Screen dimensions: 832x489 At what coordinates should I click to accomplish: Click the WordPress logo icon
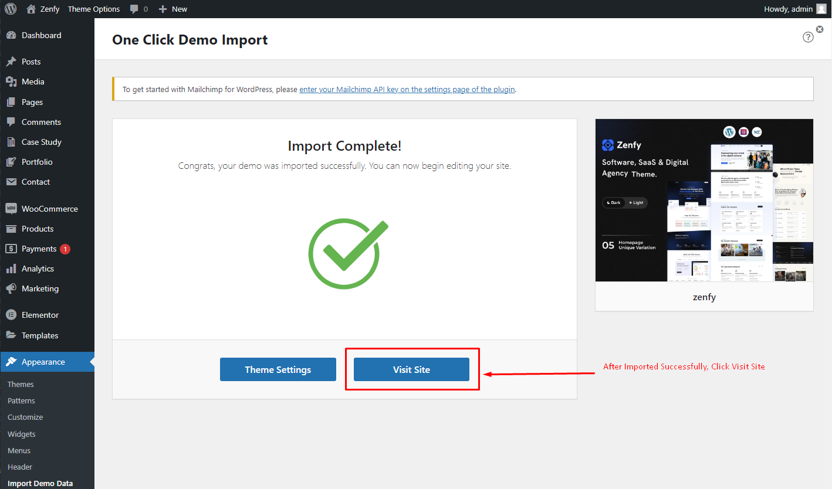pyautogui.click(x=11, y=9)
